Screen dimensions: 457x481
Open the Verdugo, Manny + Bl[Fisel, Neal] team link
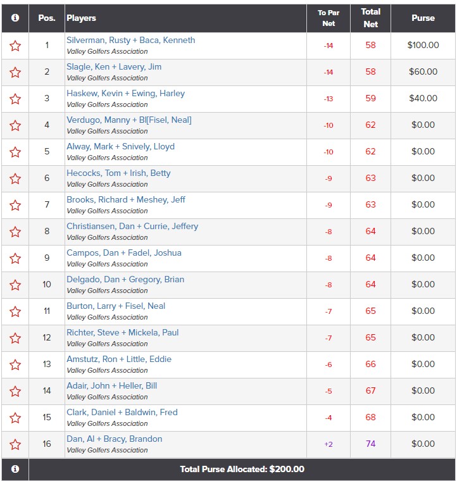(129, 120)
